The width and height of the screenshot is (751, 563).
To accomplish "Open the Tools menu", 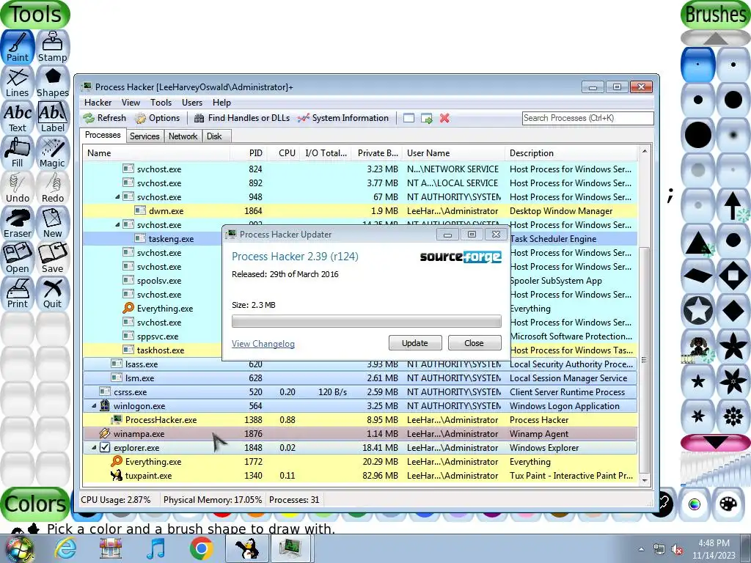I will click(x=161, y=103).
